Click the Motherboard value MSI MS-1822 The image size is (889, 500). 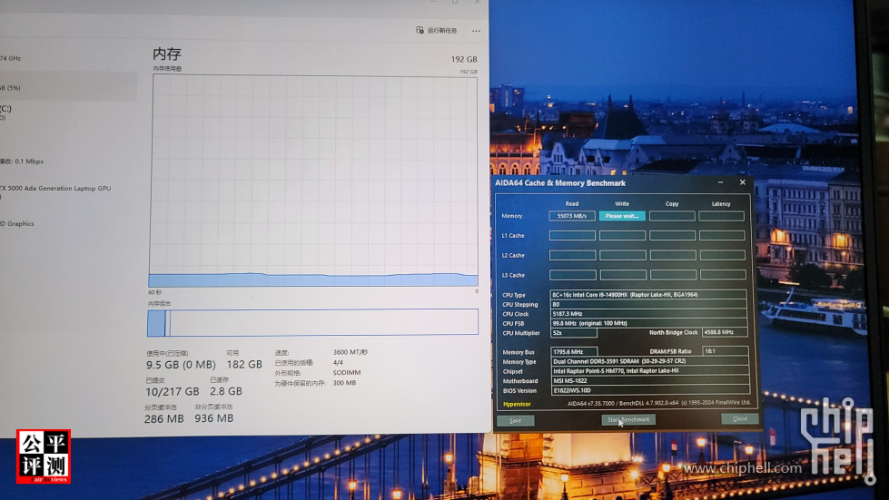point(650,380)
